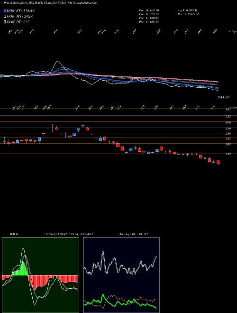Image resolution: width=237 pixels, height=313 pixels.
Task: Click the 241.30 value beside EMA lines
Action: pos(224,97)
